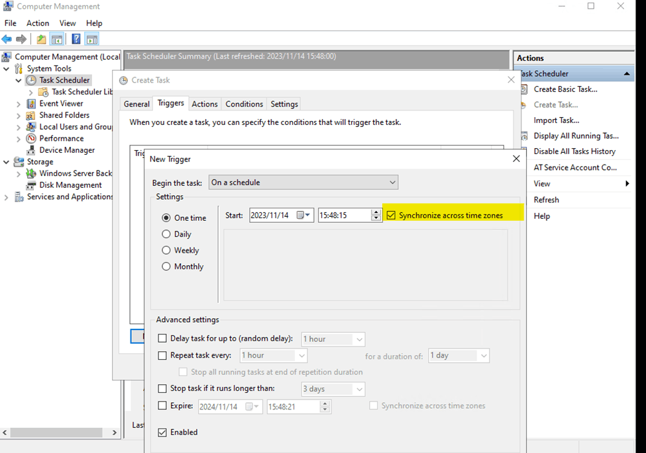Click the blue Help toolbar icon

tap(76, 40)
